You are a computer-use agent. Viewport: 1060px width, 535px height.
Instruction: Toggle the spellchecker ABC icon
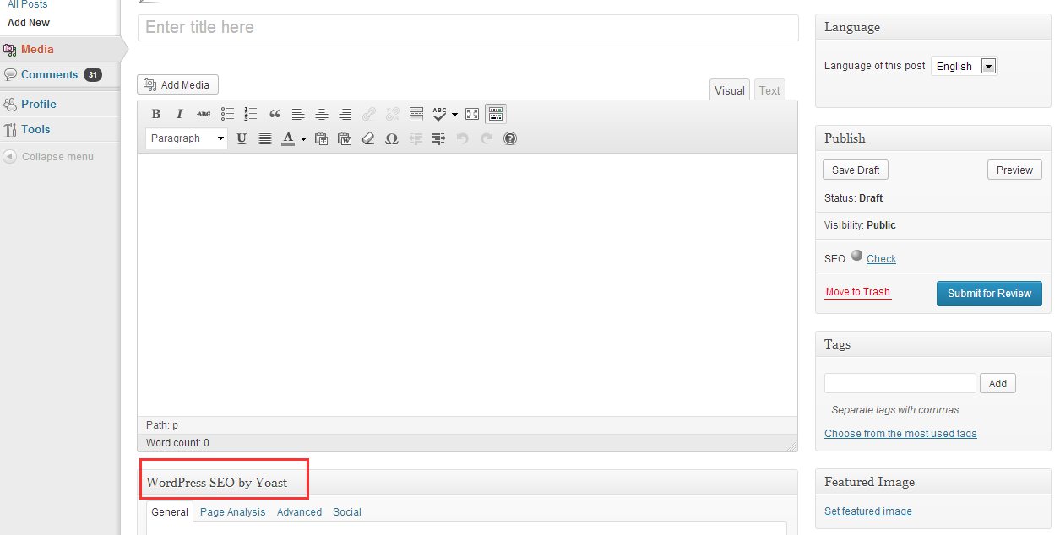point(439,114)
